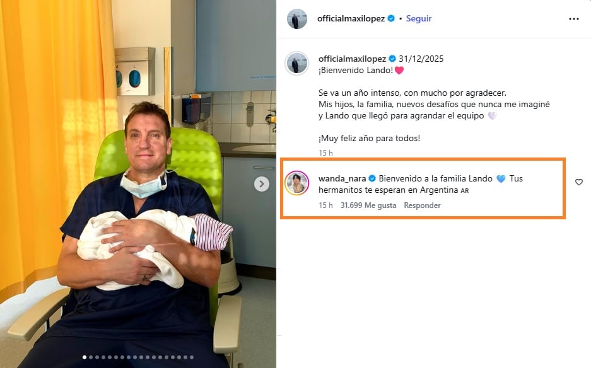
Task: Click the 15 h timestamp on comment
Action: point(325,205)
